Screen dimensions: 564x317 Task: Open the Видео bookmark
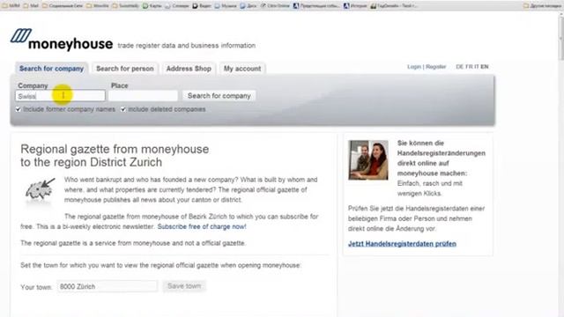tap(202, 6)
